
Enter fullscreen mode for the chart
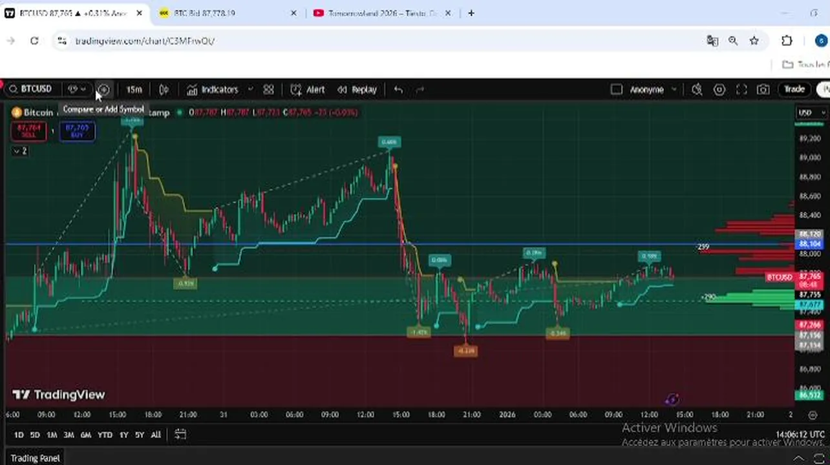(741, 90)
